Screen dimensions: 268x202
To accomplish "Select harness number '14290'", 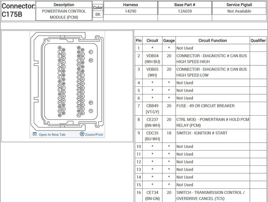I will pyautogui.click(x=131, y=11).
